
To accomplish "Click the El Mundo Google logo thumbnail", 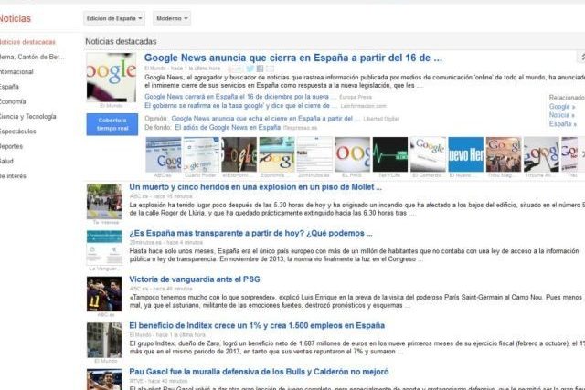I will [x=112, y=78].
